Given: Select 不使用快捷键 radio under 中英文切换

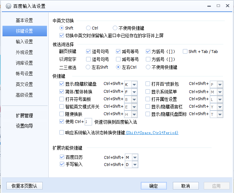Looking at the screenshot, I should point(115,28).
